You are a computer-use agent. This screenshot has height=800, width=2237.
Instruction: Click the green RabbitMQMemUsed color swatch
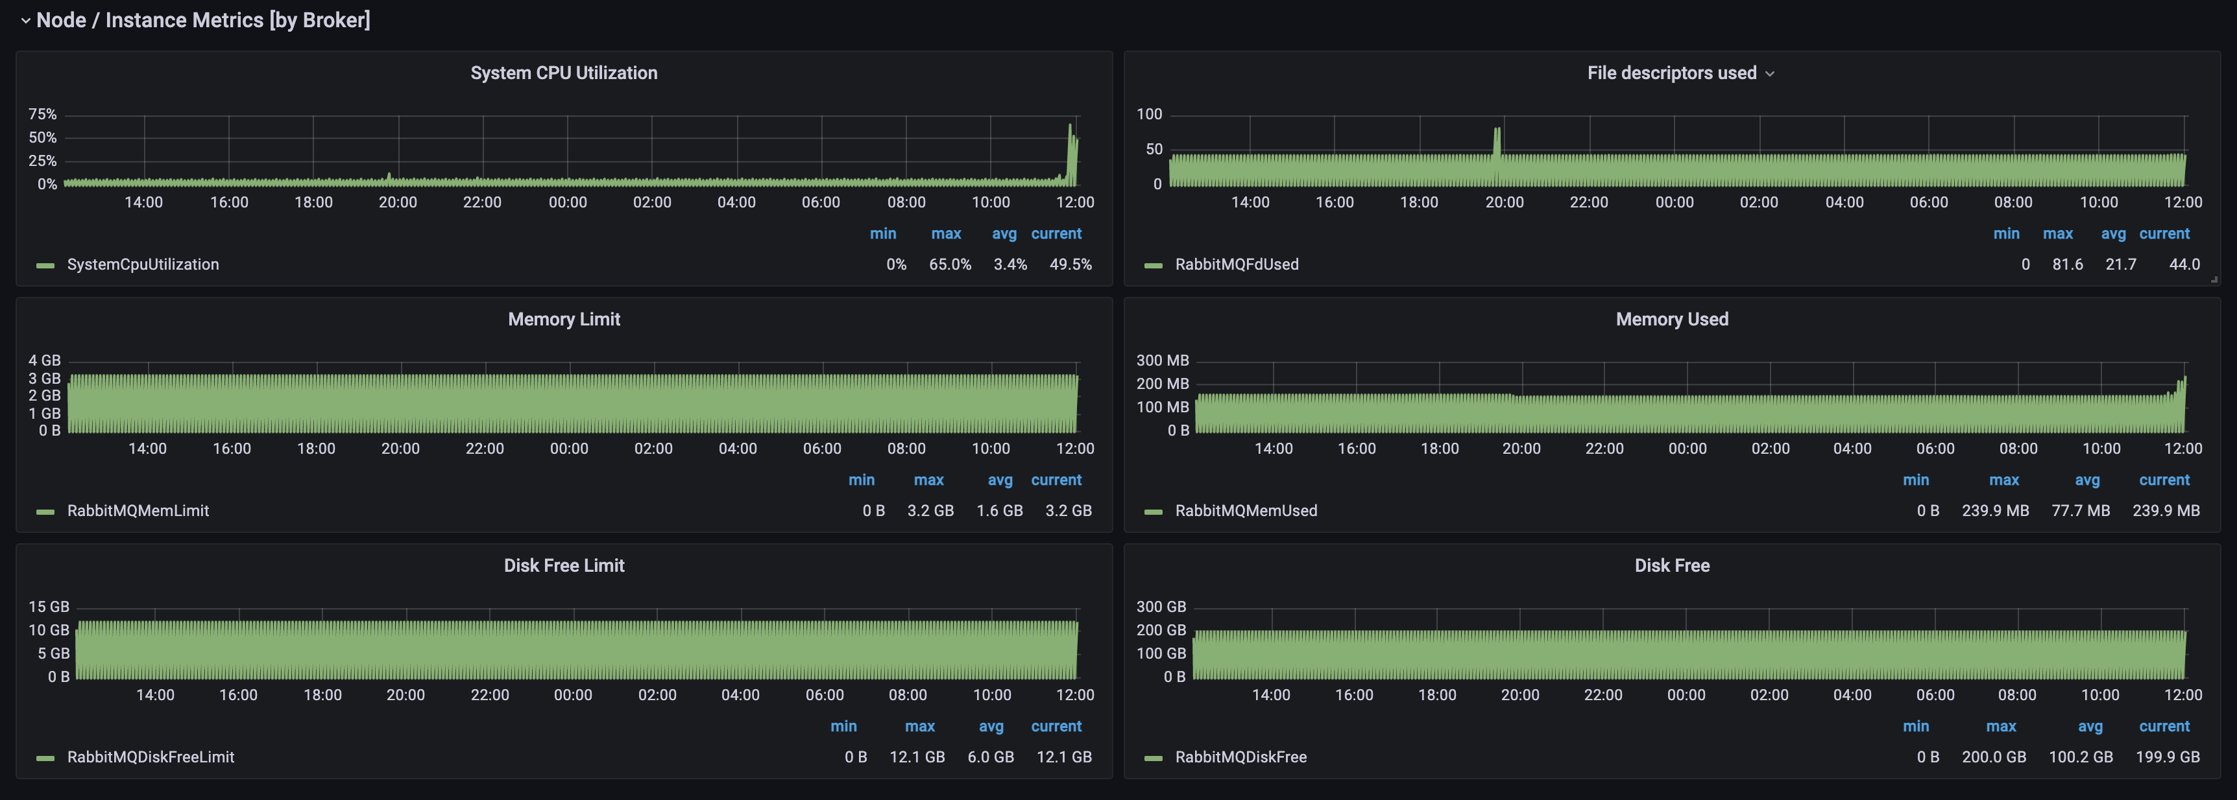pos(1154,512)
